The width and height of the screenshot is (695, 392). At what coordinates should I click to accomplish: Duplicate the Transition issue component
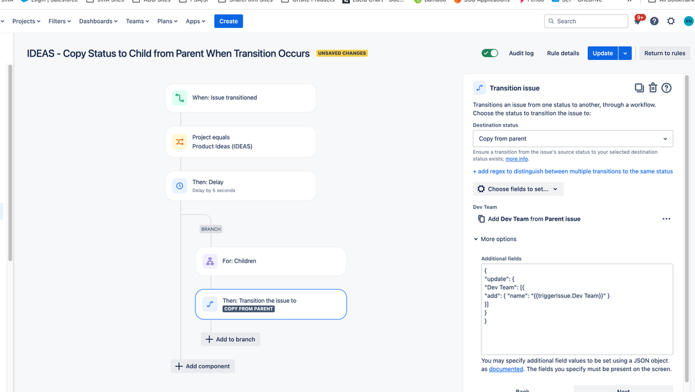click(x=639, y=88)
